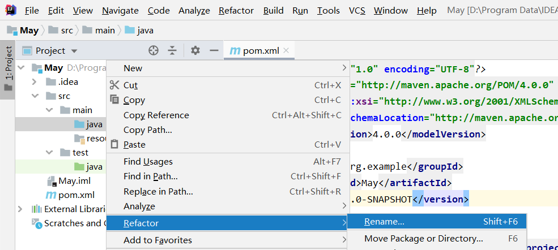558x250 pixels.
Task: Select pom.xml file in project tree
Action: (x=76, y=195)
